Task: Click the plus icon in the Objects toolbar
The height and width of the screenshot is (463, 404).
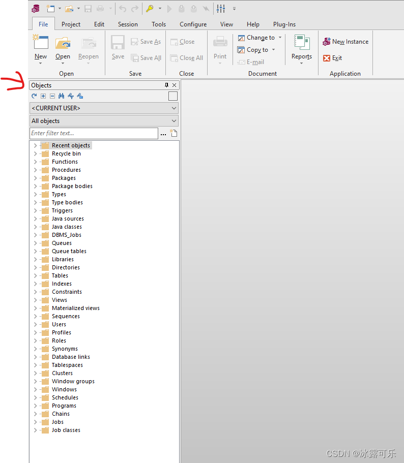Action: pyautogui.click(x=43, y=96)
